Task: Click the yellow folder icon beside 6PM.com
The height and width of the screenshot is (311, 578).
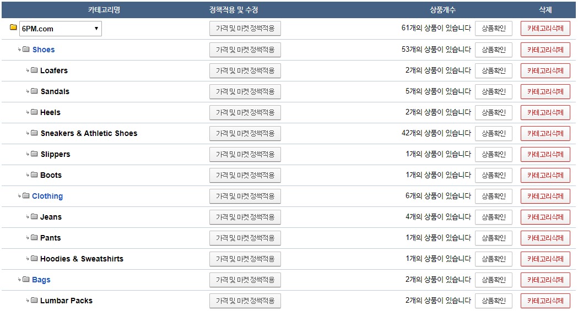Action: (x=13, y=27)
